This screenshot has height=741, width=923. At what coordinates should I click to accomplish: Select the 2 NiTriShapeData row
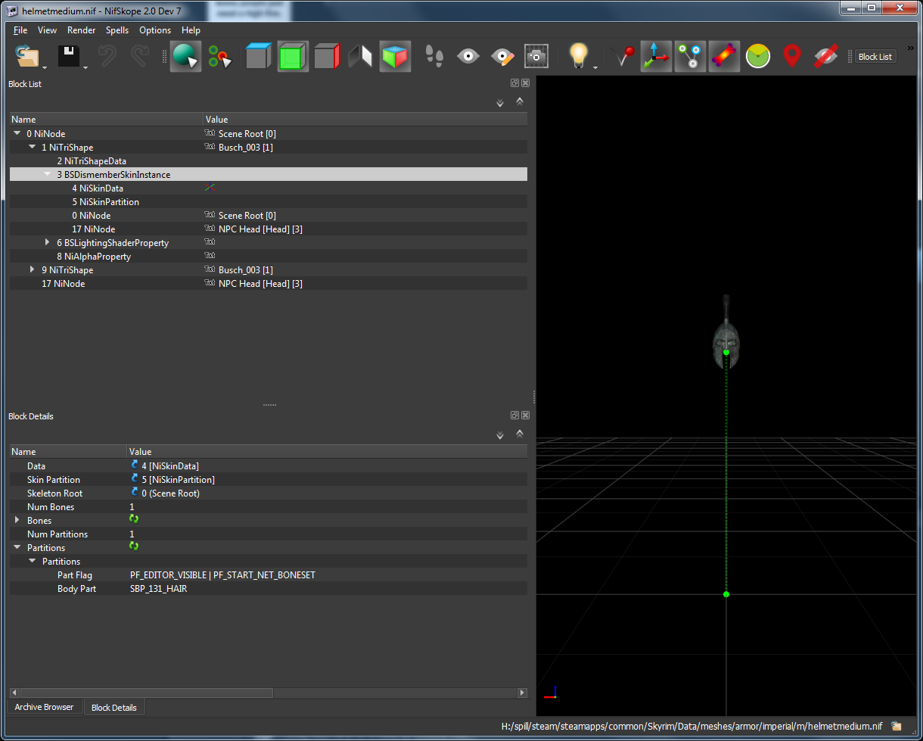(269, 161)
